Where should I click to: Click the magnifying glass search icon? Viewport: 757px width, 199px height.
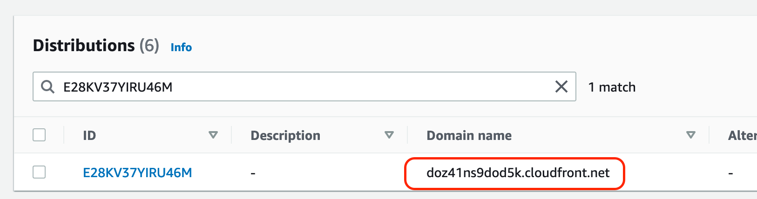pyautogui.click(x=47, y=86)
